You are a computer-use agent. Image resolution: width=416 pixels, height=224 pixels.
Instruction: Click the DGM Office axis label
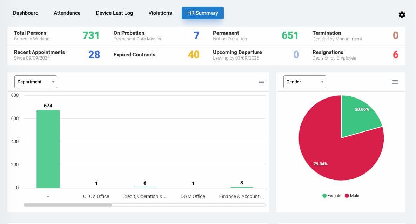click(x=193, y=196)
